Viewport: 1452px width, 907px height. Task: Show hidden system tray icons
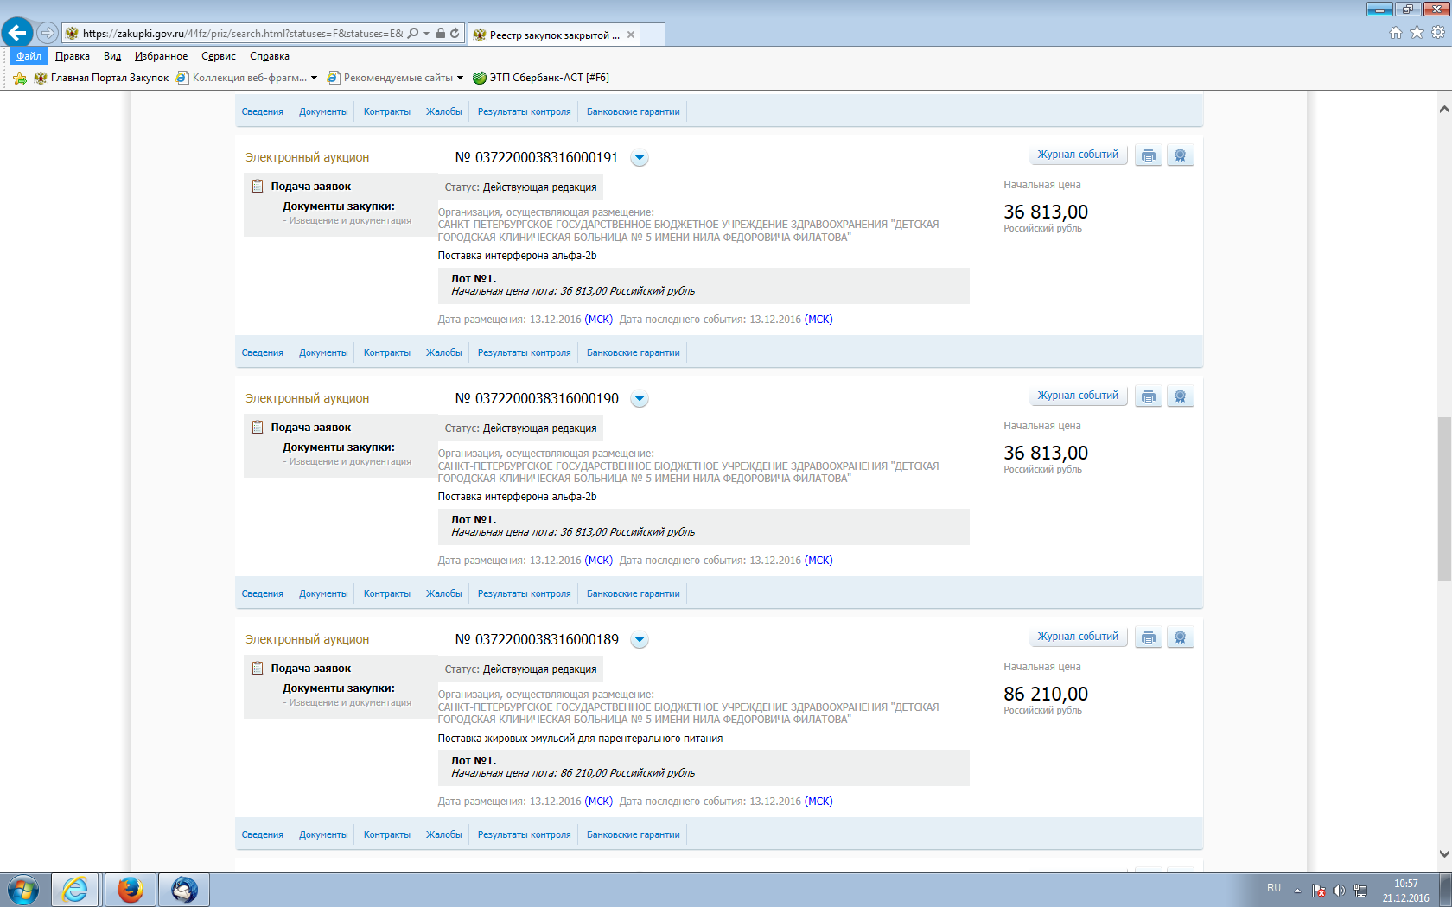[1297, 891]
